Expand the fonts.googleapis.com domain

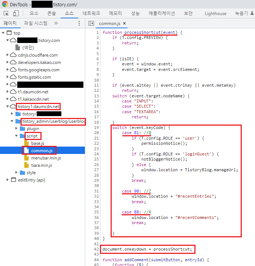[7, 69]
